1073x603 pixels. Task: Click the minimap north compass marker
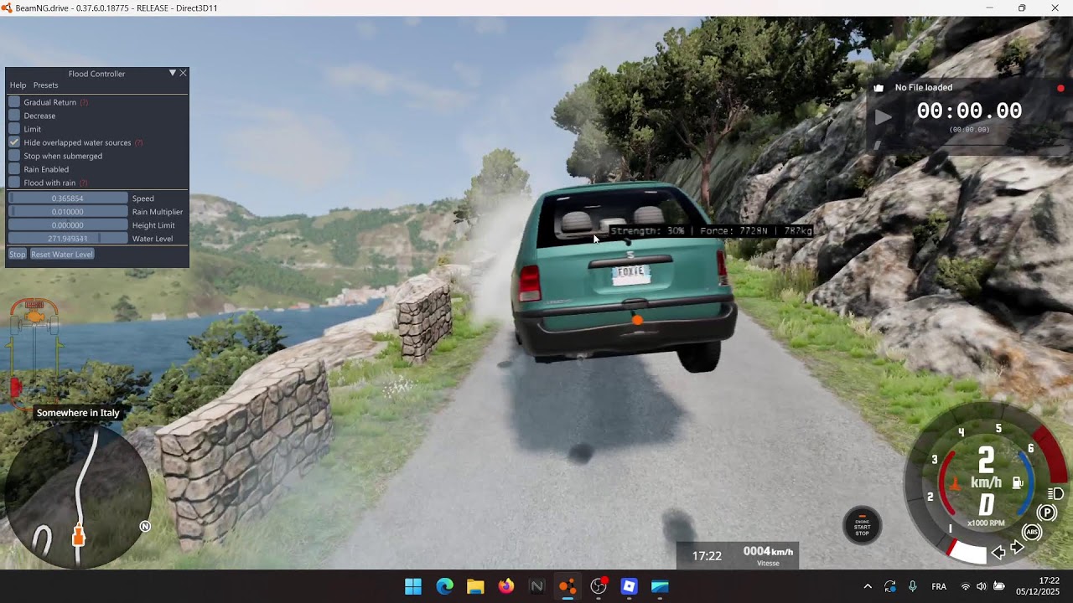pos(145,526)
